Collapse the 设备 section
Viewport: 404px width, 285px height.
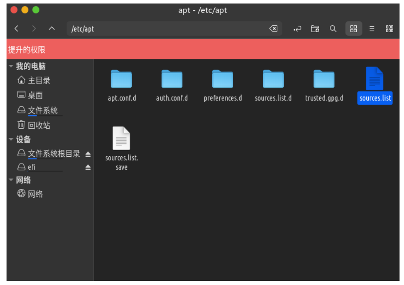pyautogui.click(x=11, y=139)
